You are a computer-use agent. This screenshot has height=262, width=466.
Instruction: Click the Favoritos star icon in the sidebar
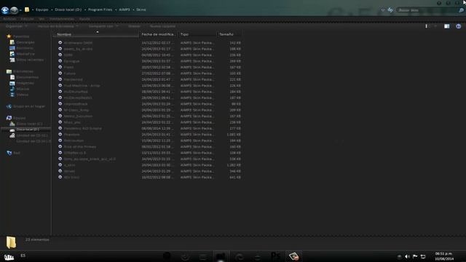click(x=9, y=36)
